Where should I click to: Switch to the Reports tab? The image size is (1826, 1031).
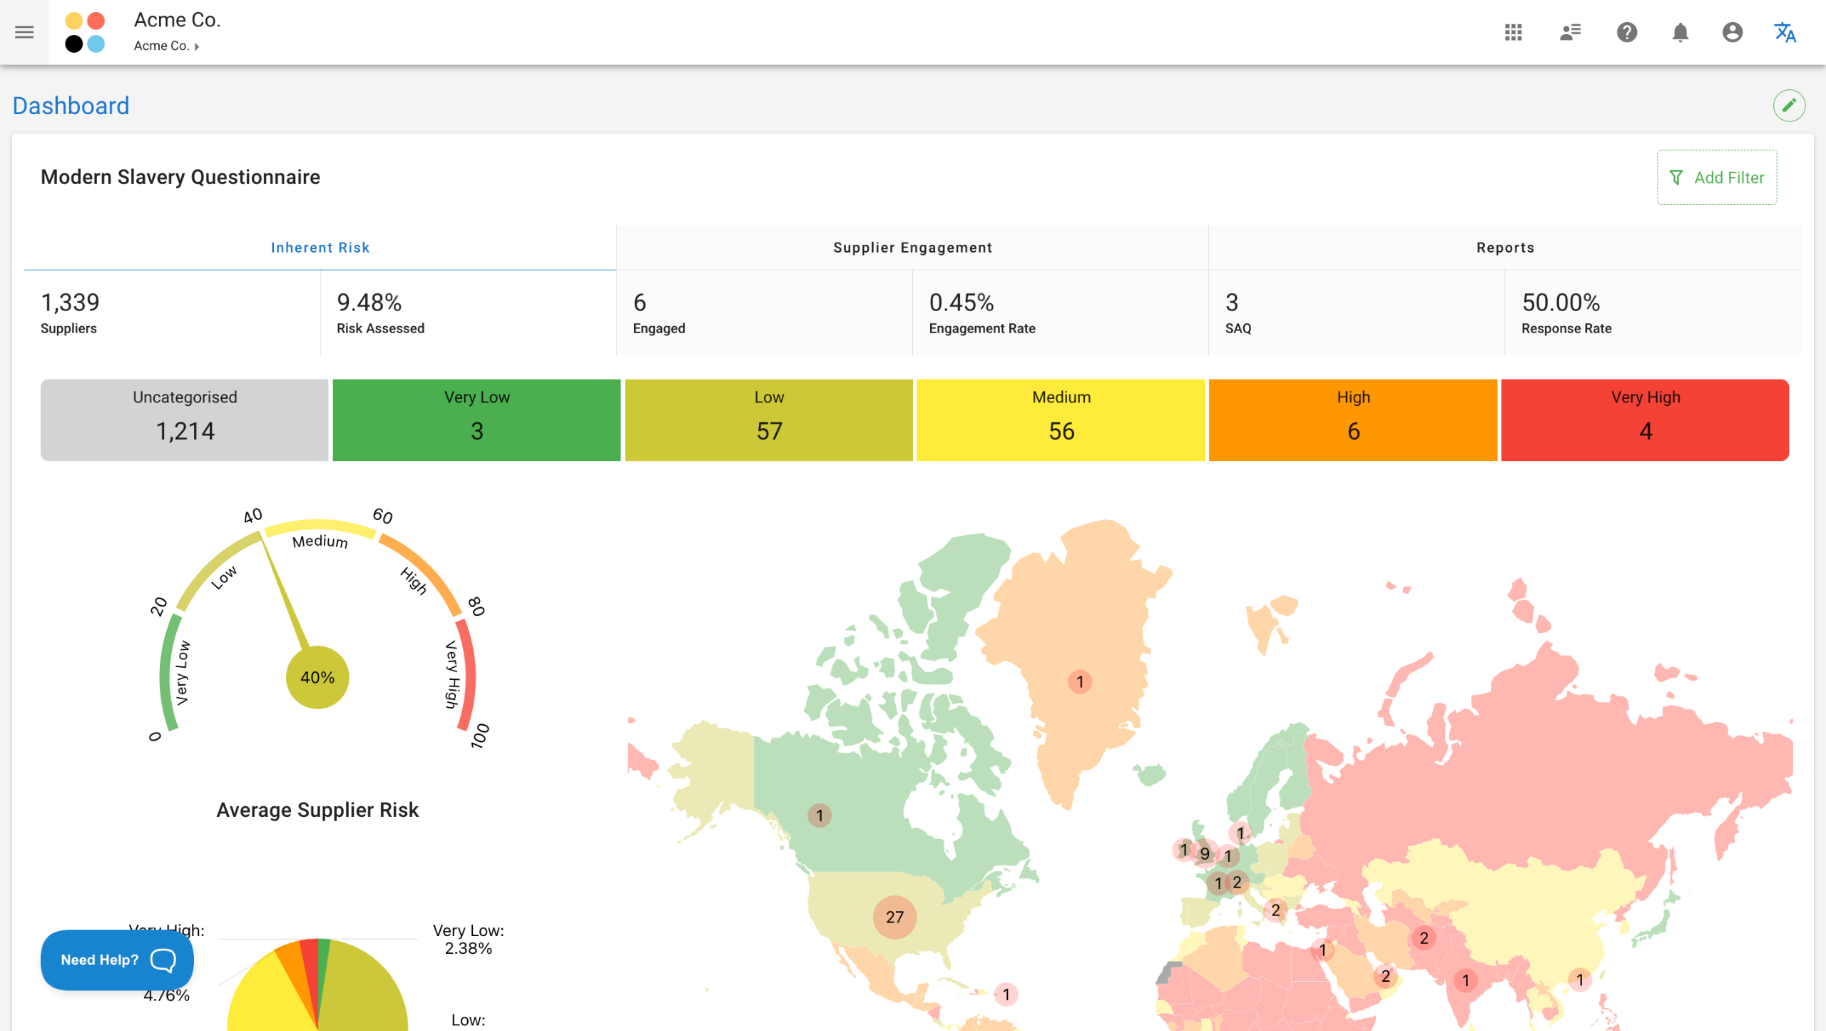click(1505, 248)
